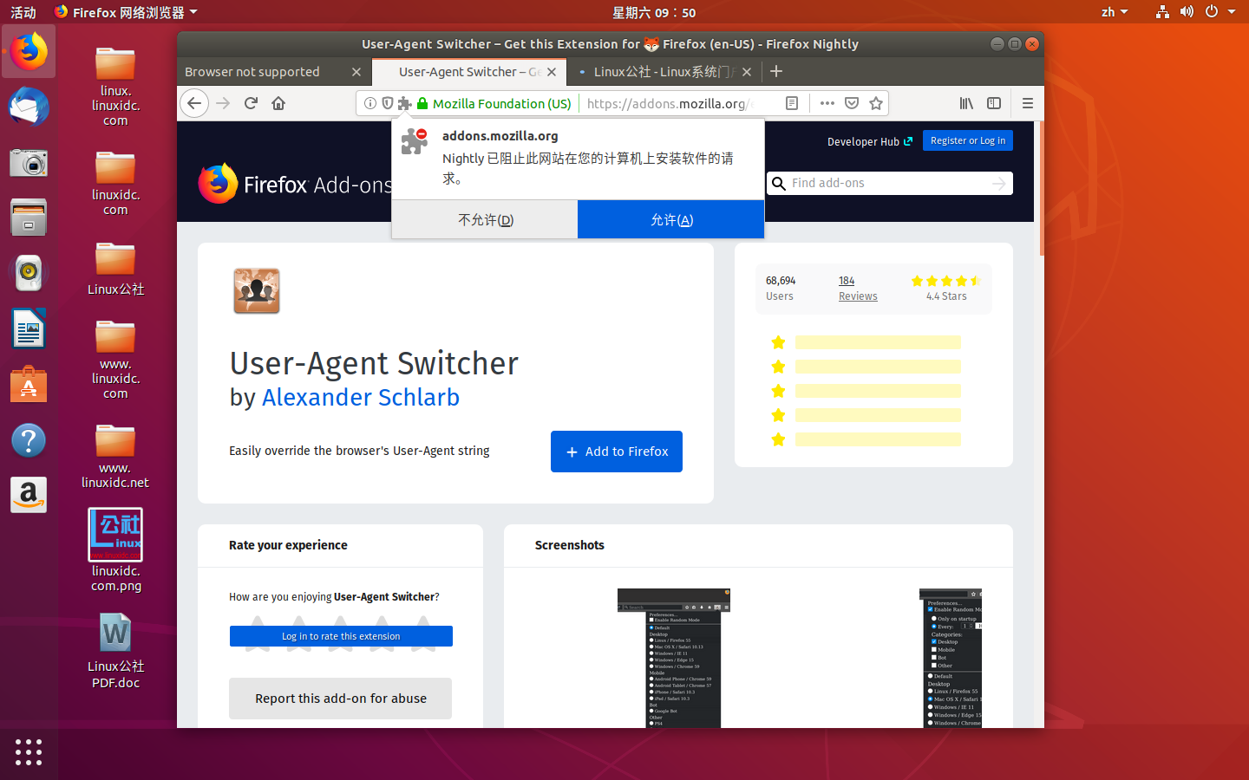
Task: Click the page vertical scrollbar
Action: click(x=1041, y=189)
